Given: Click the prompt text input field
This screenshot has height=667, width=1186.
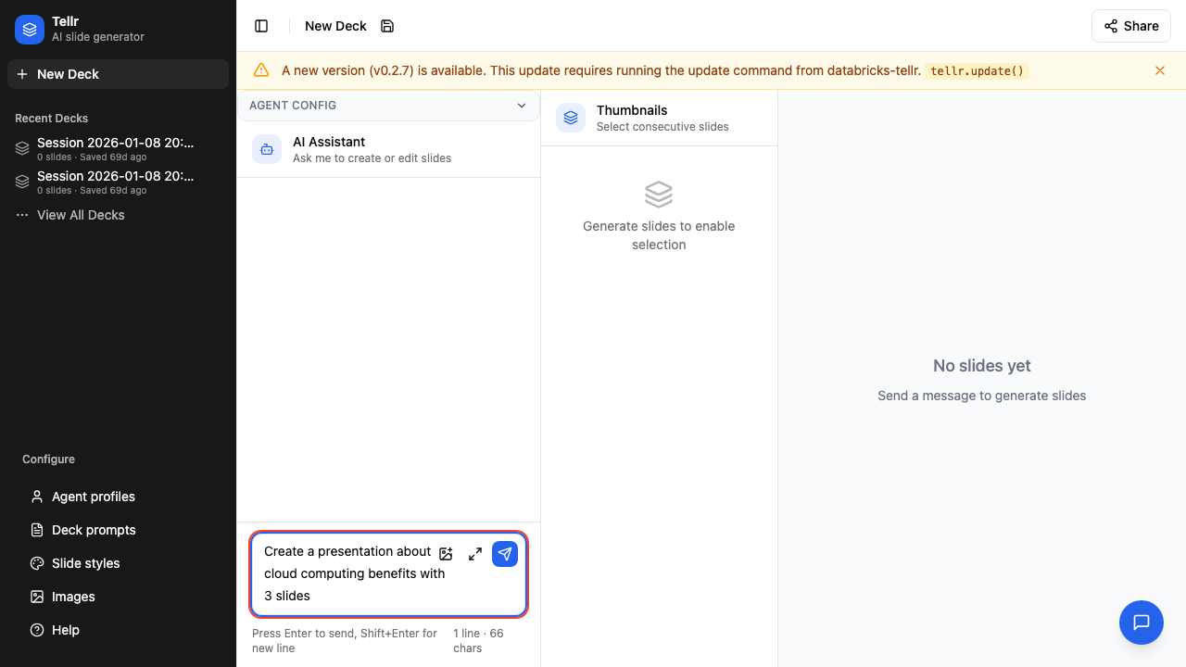Looking at the screenshot, I should [x=347, y=574].
